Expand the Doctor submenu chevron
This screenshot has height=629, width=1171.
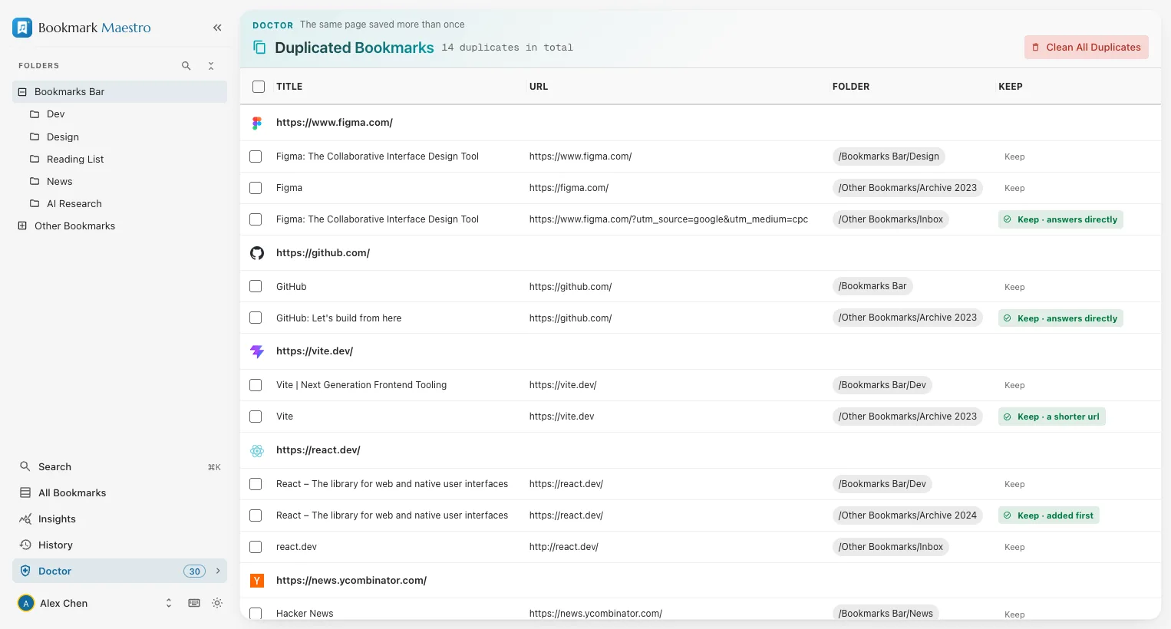coord(218,571)
